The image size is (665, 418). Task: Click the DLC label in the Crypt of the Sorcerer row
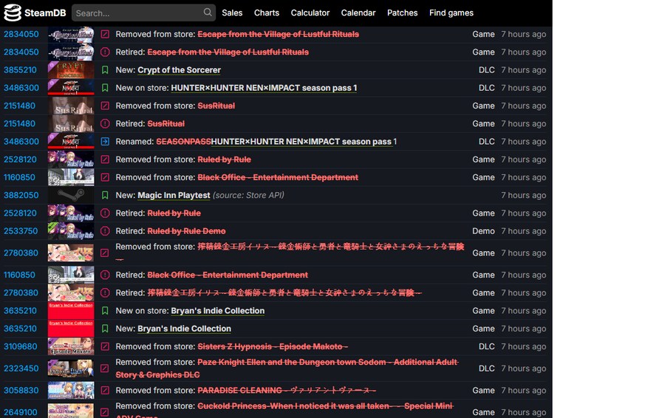[x=486, y=70]
